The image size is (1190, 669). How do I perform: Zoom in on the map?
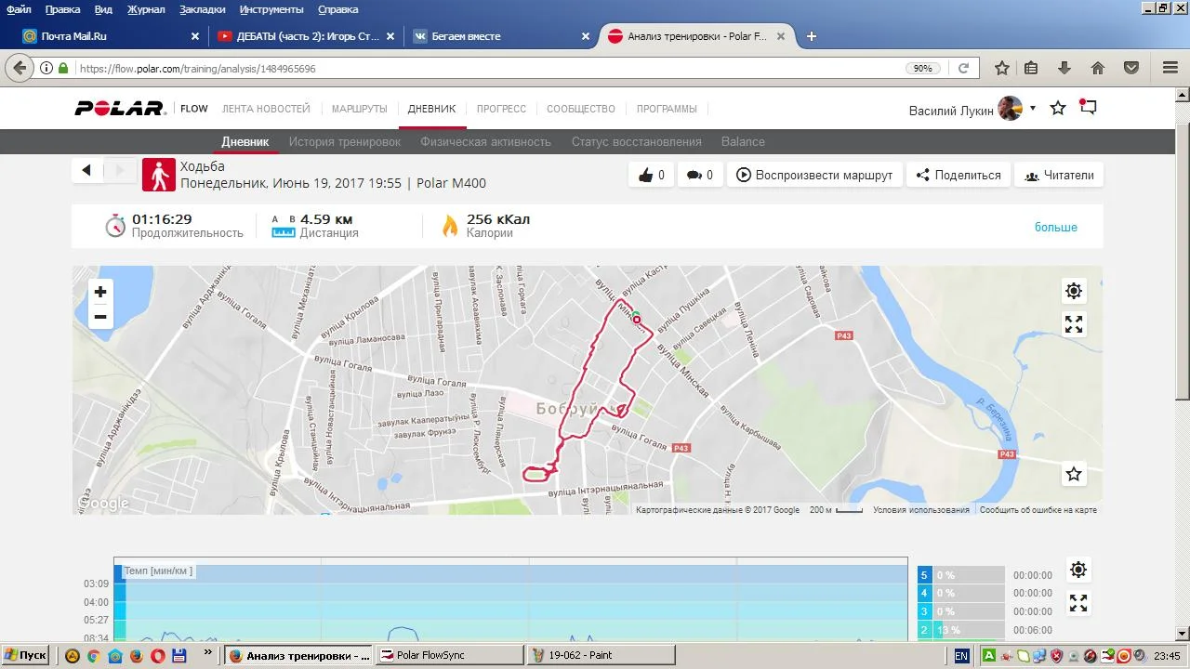point(100,292)
